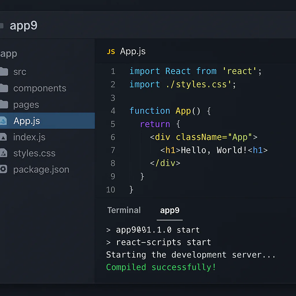Click the Compiled successfully! message

[161, 267]
